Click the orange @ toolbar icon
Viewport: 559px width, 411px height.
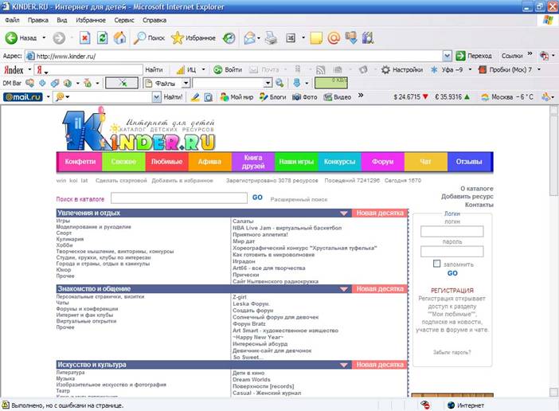pyautogui.click(x=334, y=37)
